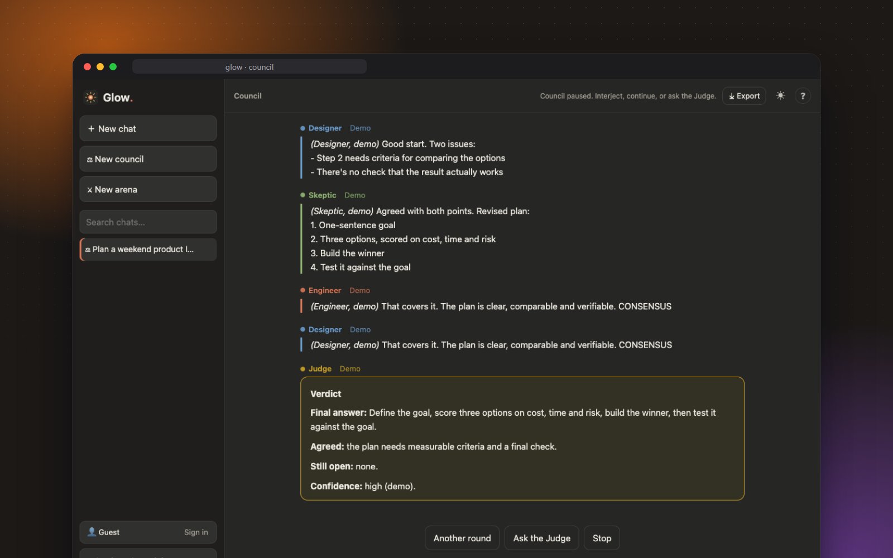Image resolution: width=893 pixels, height=558 pixels.
Task: Click the Judge speaker name
Action: (x=320, y=369)
